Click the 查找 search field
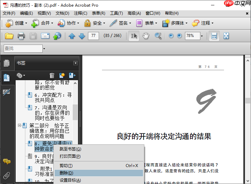251x184 pixels. point(23,49)
